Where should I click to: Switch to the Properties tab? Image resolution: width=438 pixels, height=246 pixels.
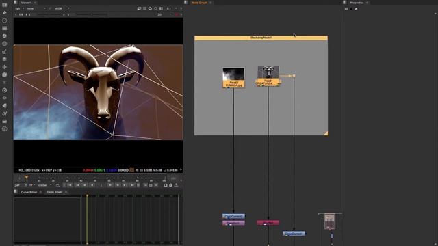tap(357, 3)
